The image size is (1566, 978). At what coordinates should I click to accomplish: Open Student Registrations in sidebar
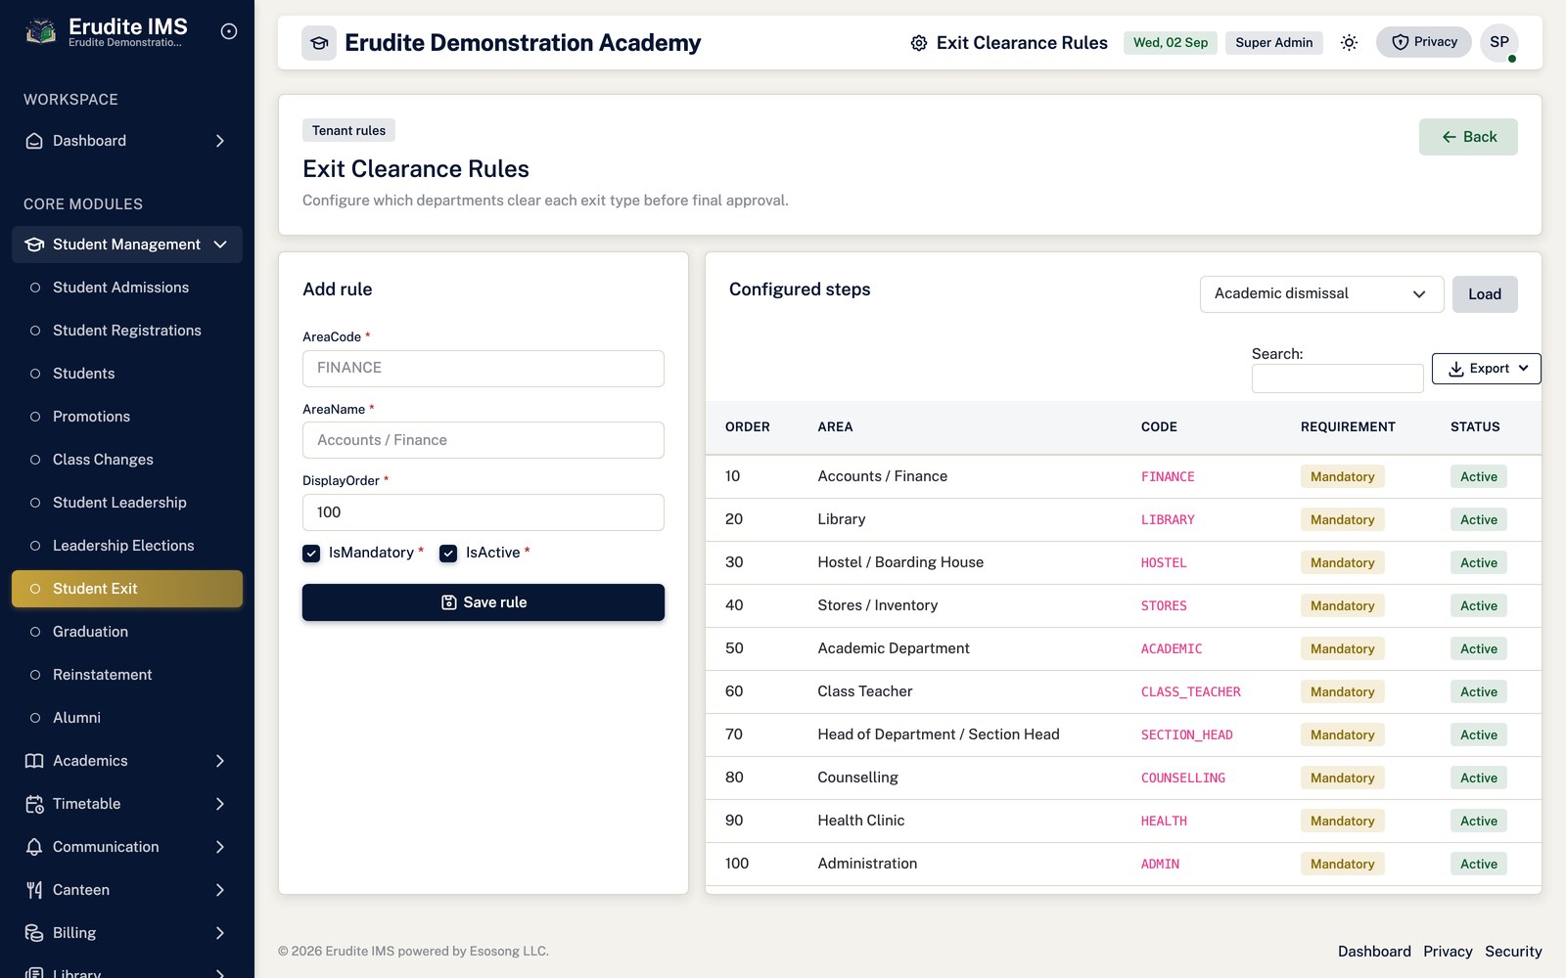pyautogui.click(x=127, y=331)
